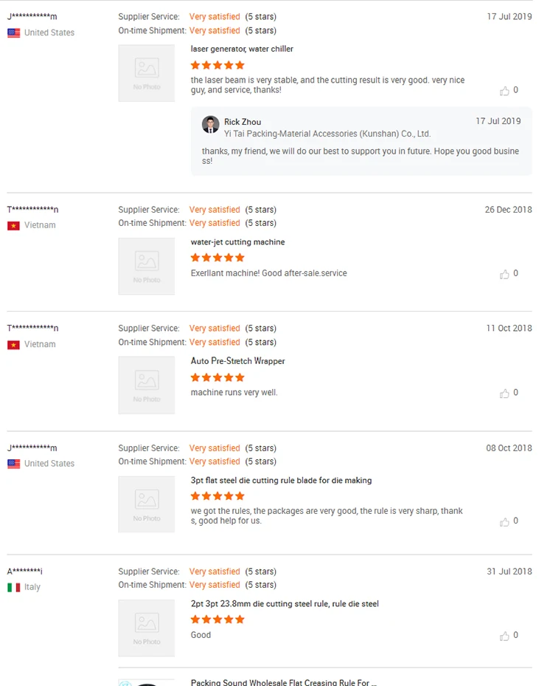Open 3pt flat steel die cutting rule link
Screen dimensions: 553x686
click(x=281, y=481)
